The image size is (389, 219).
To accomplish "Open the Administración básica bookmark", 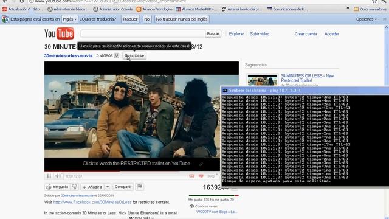I will (69, 9).
